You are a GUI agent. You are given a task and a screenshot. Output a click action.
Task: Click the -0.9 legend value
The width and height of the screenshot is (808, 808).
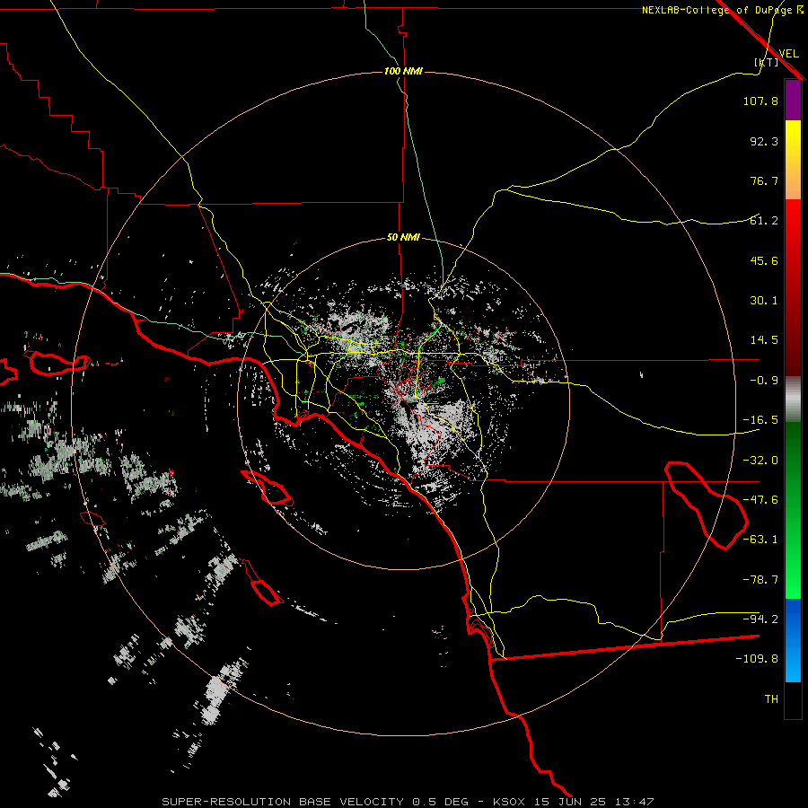pyautogui.click(x=764, y=381)
